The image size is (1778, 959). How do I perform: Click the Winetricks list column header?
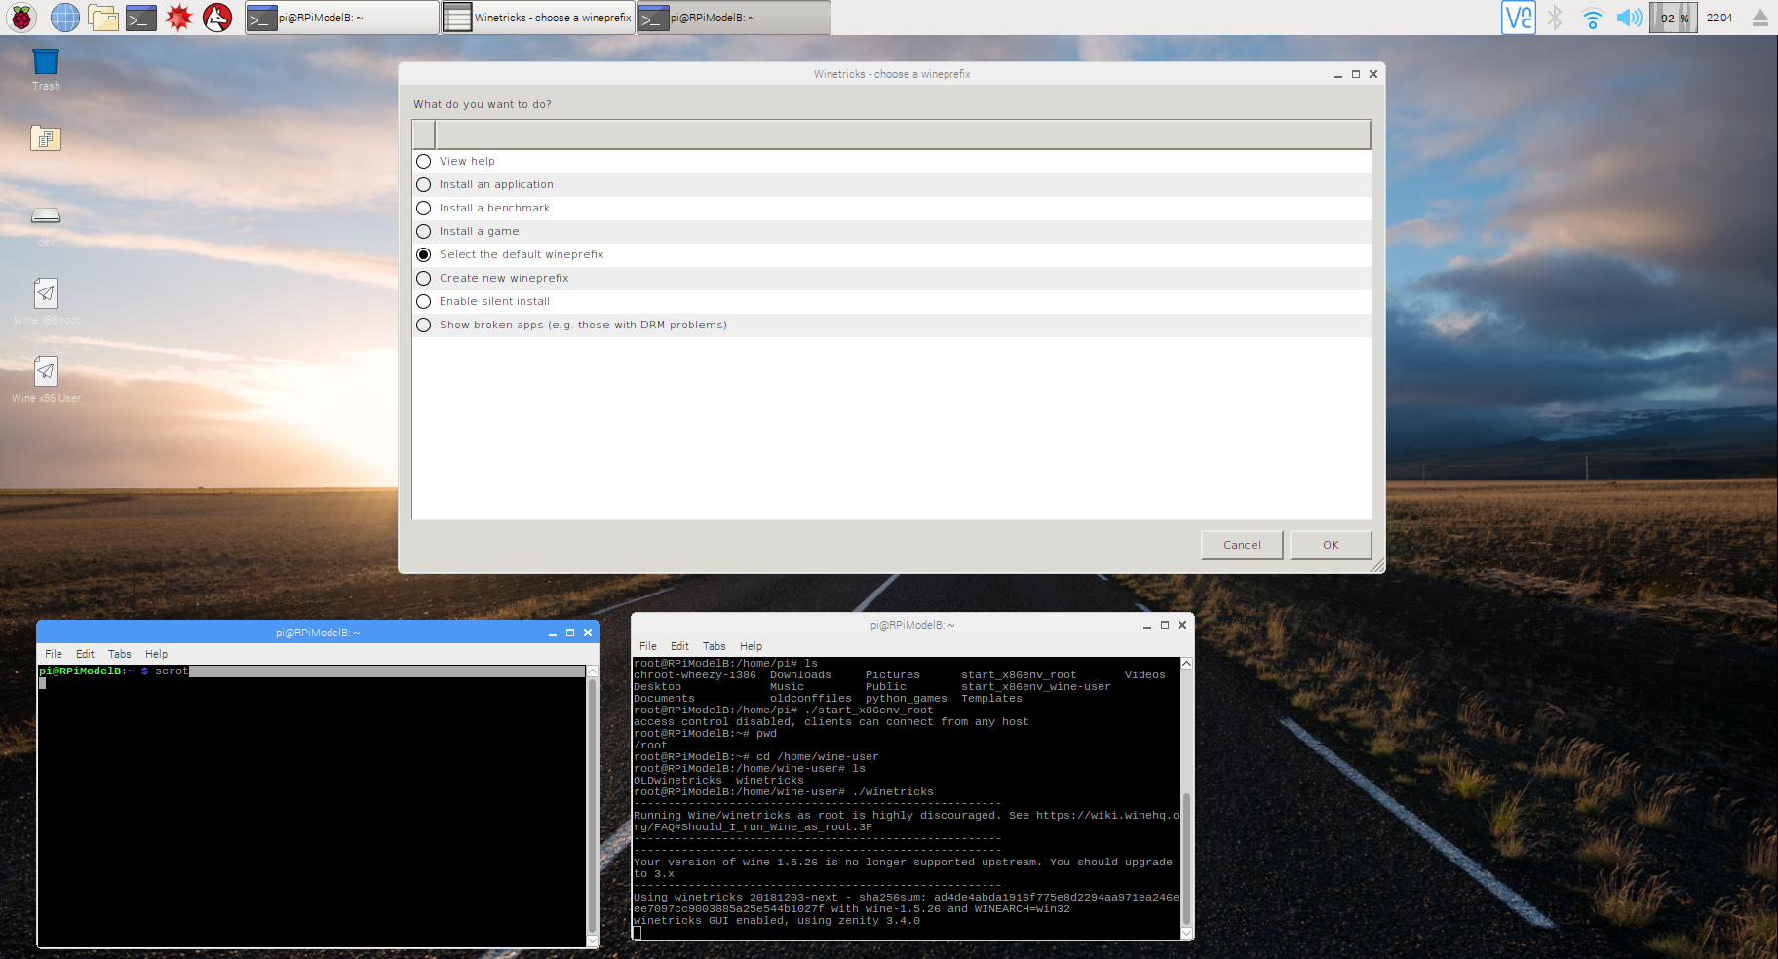[903, 134]
